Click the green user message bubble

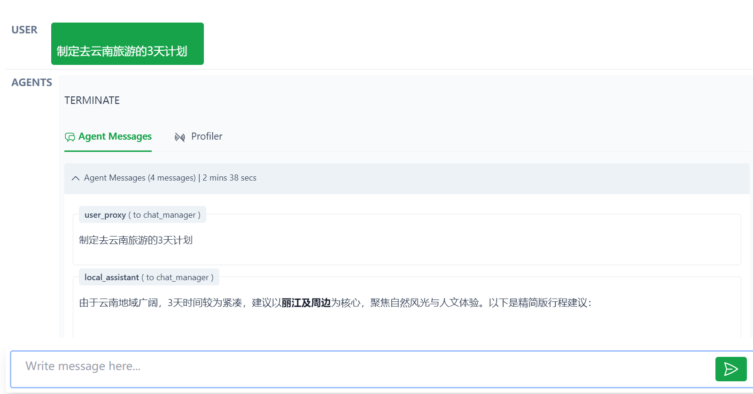(x=127, y=44)
